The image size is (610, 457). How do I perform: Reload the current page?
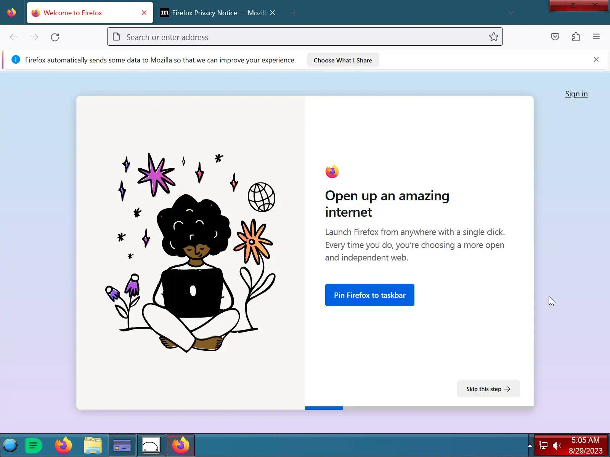pyautogui.click(x=55, y=37)
